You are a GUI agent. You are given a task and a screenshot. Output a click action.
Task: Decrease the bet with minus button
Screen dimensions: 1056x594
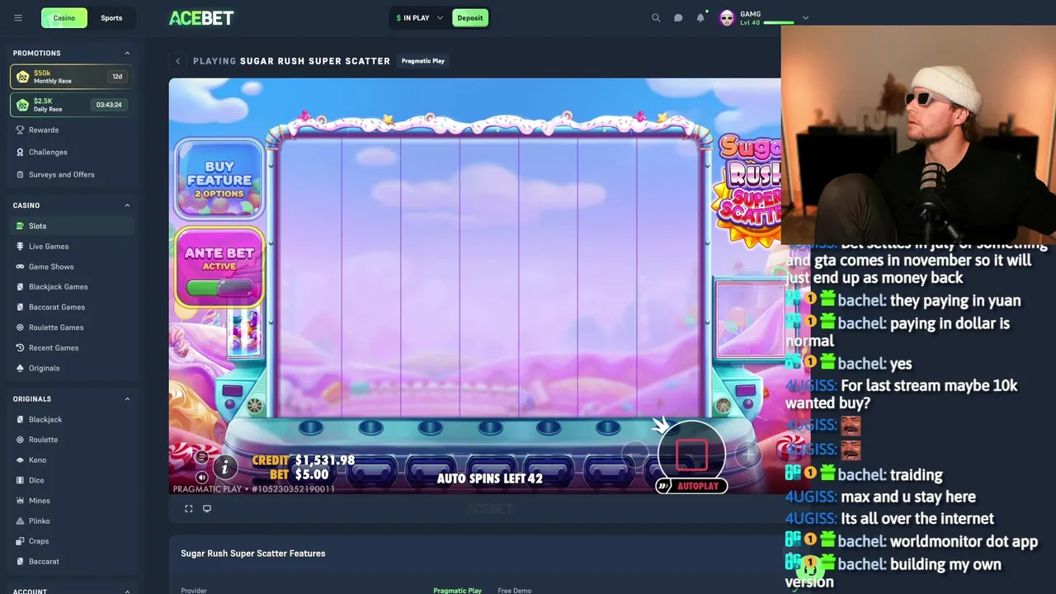tap(635, 453)
